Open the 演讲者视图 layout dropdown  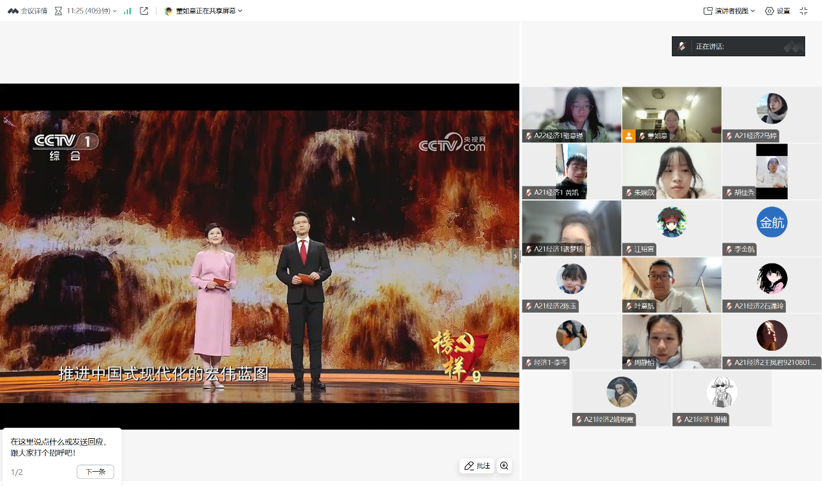(729, 11)
